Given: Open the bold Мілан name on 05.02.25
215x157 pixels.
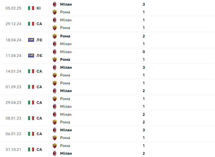Looking at the screenshot, I should (66, 4).
